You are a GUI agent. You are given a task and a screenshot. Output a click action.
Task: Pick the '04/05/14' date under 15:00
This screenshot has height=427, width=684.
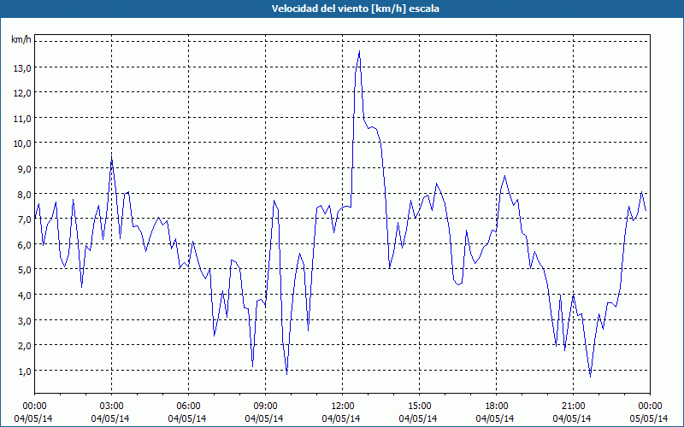tap(418, 418)
